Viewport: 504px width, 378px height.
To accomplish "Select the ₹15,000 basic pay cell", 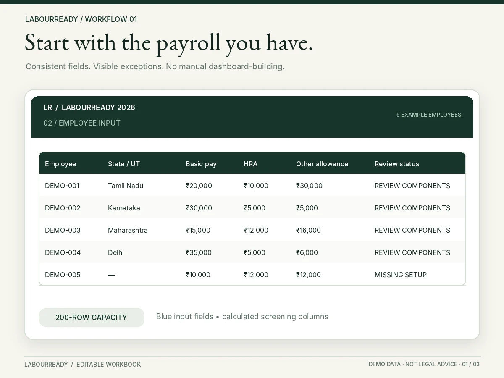I will click(x=198, y=230).
